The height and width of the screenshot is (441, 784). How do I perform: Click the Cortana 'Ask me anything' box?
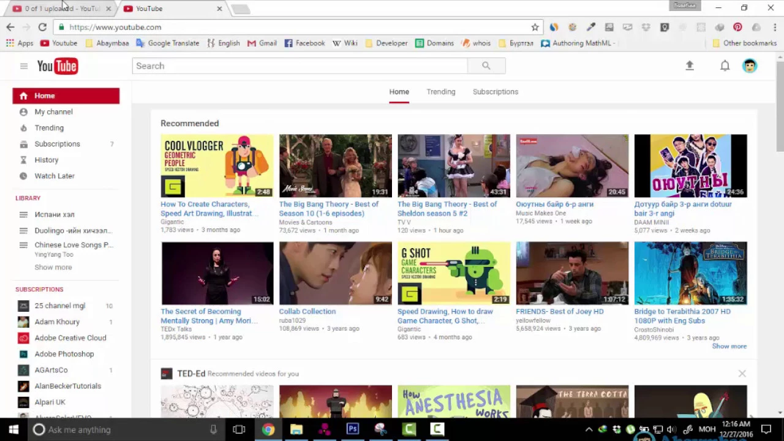point(126,429)
